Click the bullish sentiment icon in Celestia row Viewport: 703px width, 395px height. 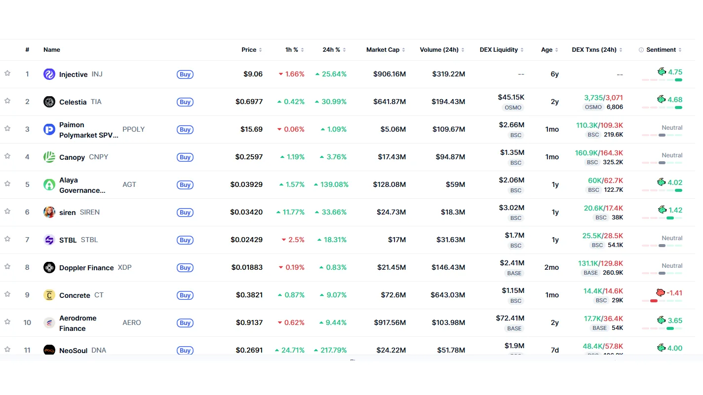(662, 99)
